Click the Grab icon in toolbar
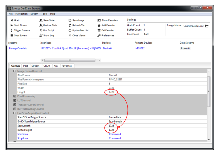Screen dimensions: 219x155 (11, 20)
